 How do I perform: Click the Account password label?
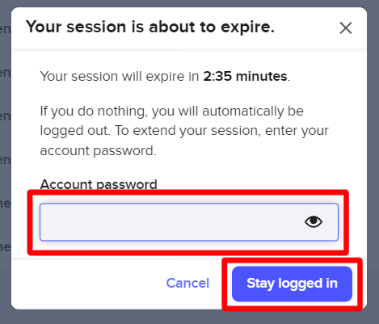(x=99, y=184)
